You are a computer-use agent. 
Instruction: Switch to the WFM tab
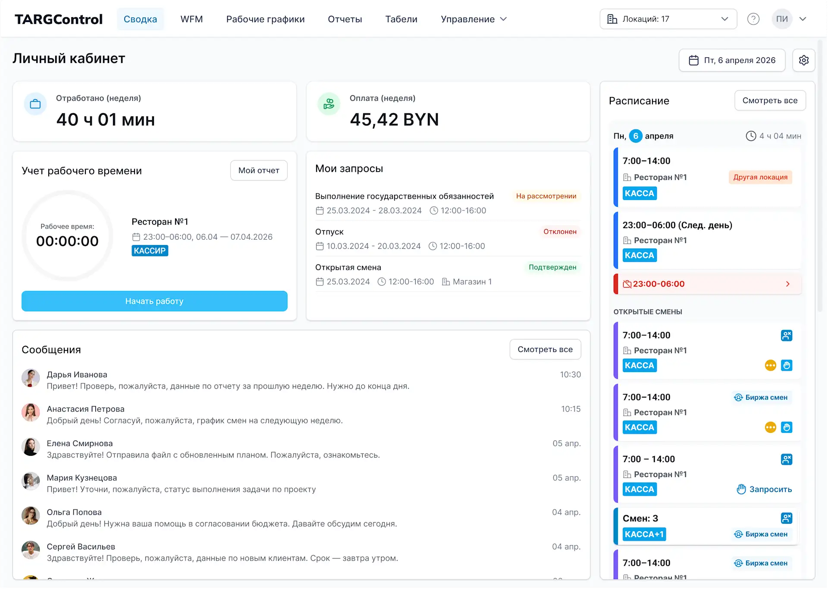[x=192, y=19]
